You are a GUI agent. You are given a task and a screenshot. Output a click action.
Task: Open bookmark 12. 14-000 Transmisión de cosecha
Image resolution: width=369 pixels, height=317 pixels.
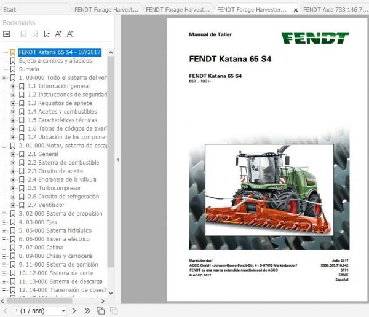point(63,290)
